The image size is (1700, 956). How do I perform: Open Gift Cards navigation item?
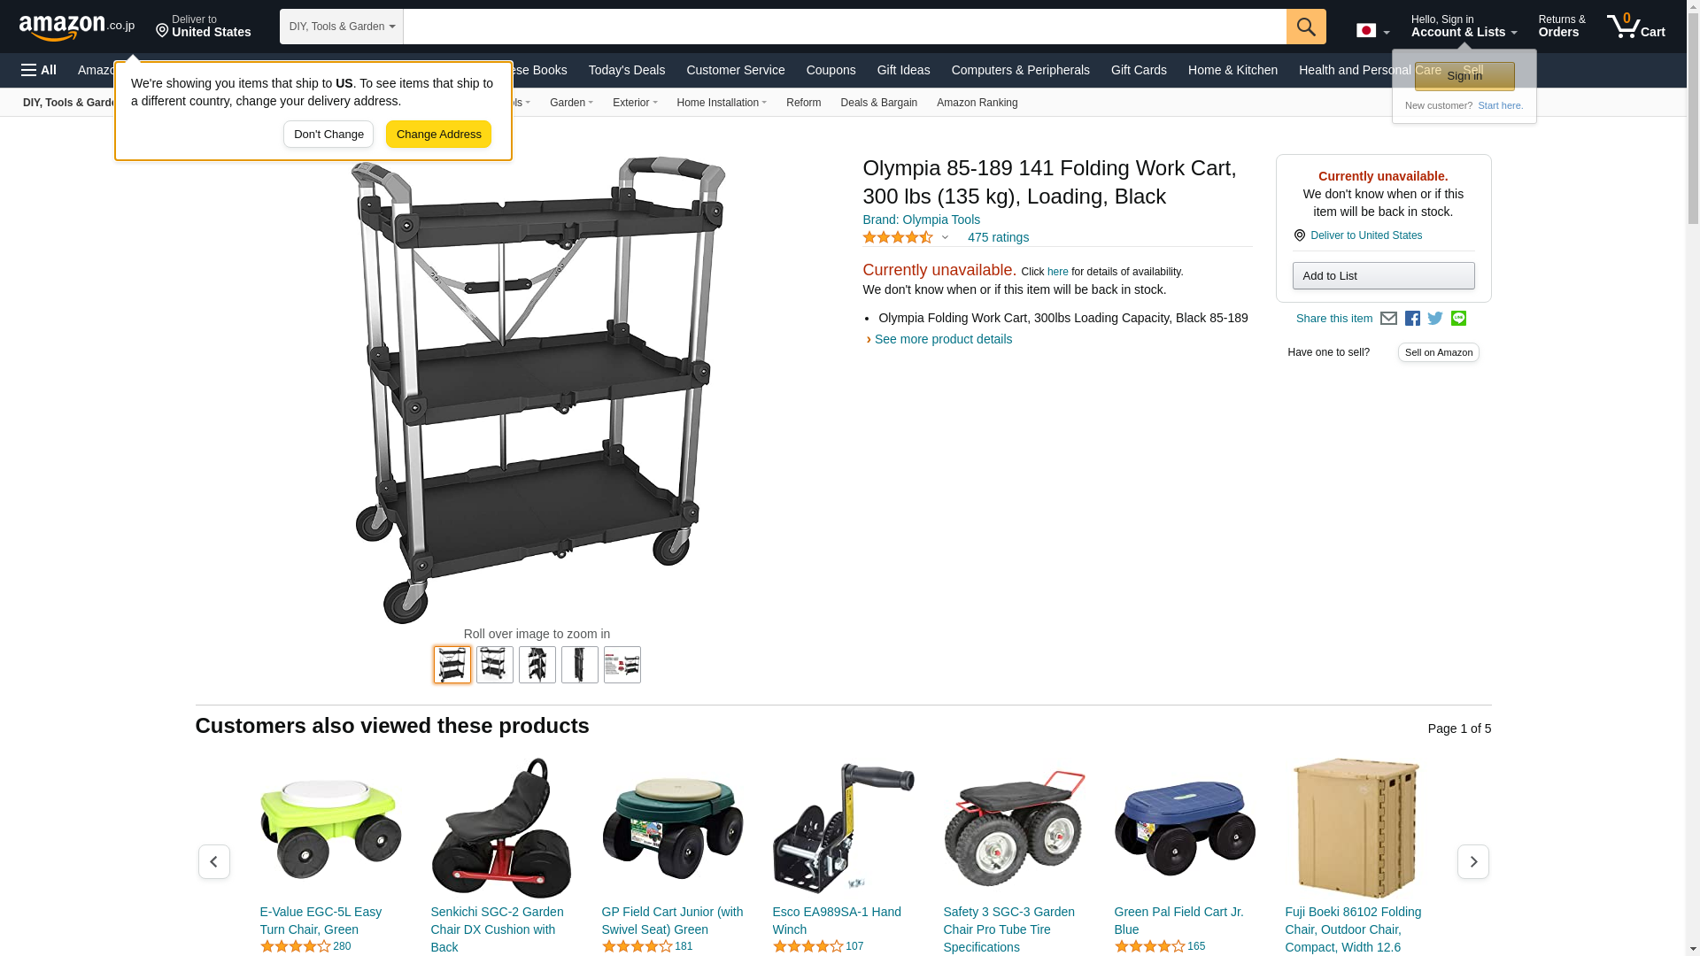pyautogui.click(x=1139, y=70)
